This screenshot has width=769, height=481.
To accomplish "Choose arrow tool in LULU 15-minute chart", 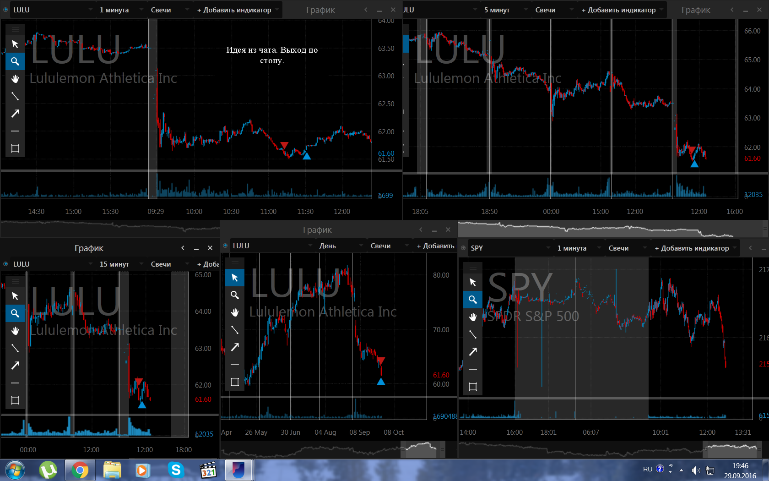I will tap(15, 366).
